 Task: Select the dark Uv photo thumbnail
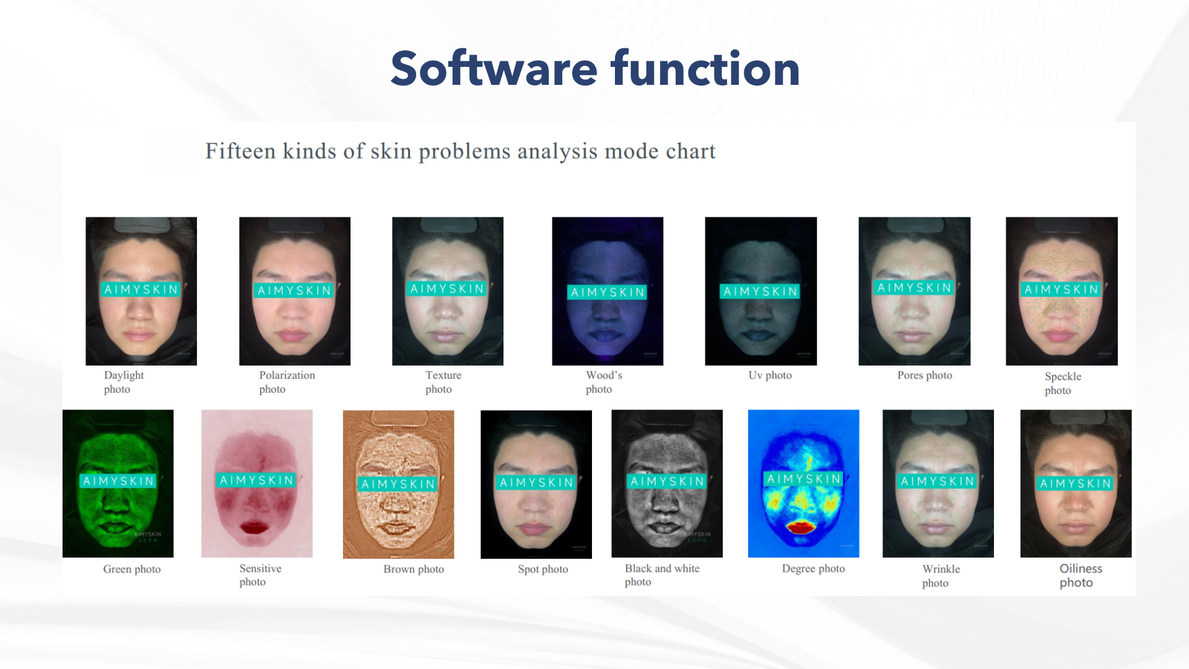pos(761,291)
